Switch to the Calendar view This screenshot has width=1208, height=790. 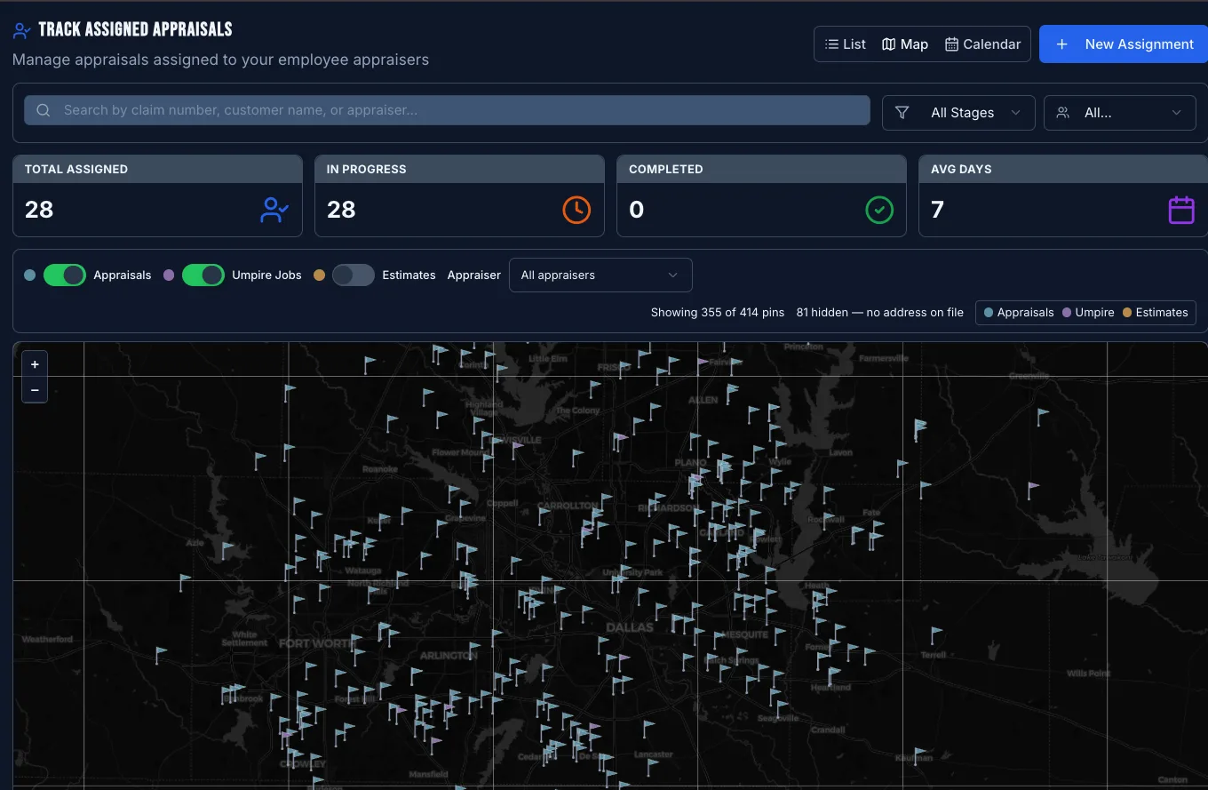983,44
